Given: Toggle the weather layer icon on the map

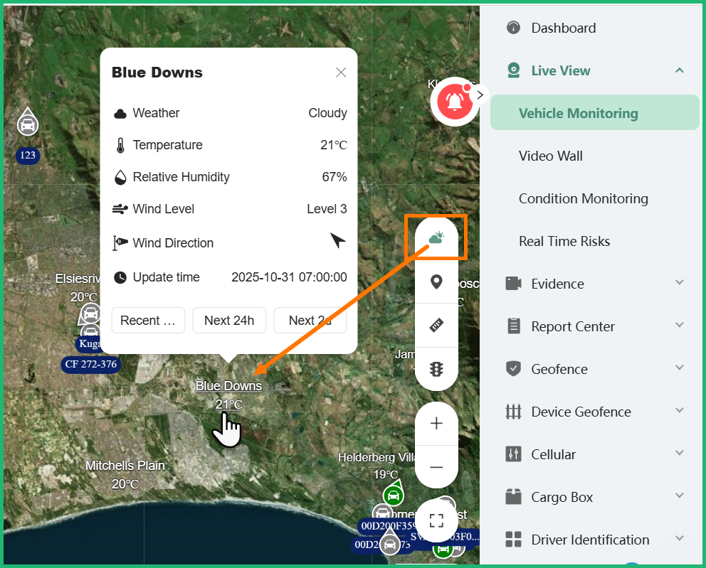Looking at the screenshot, I should click(x=436, y=237).
